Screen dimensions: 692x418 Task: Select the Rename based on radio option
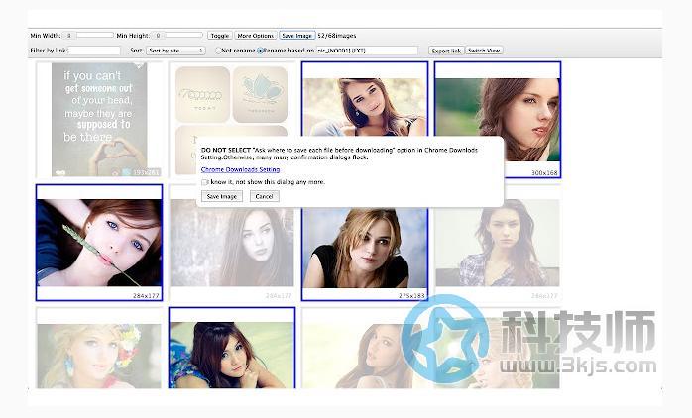click(260, 51)
